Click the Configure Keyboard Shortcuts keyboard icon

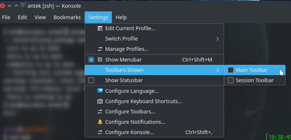pos(100,101)
